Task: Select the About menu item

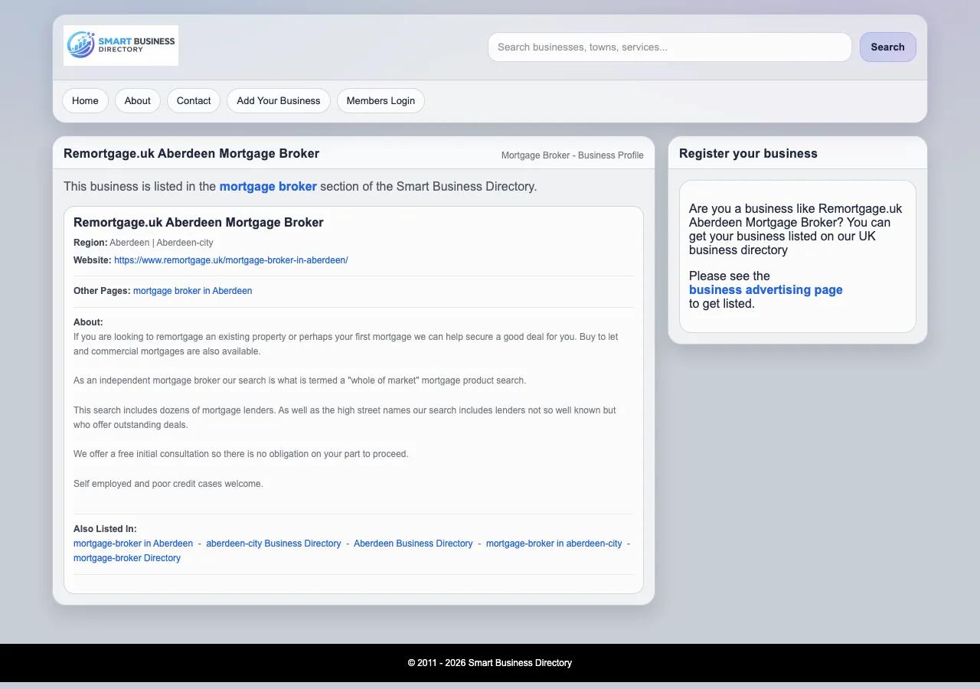Action: click(137, 100)
